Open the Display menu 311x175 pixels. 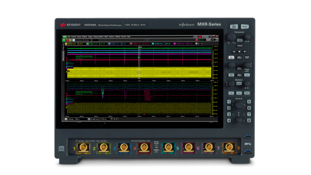tap(85, 37)
